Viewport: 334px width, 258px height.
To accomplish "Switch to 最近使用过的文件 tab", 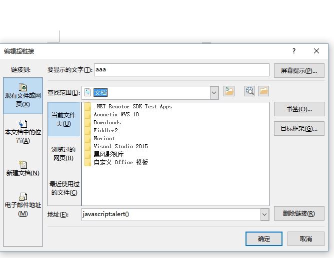I will pos(63,188).
